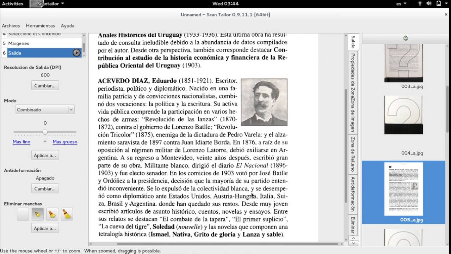Click Cambiar button under Resolucion de Salida
This screenshot has height=254, width=451.
45,85
